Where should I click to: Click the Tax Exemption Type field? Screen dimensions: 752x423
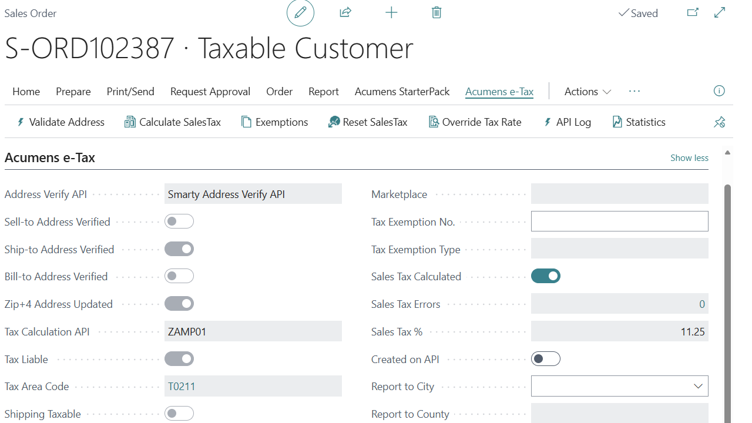620,249
